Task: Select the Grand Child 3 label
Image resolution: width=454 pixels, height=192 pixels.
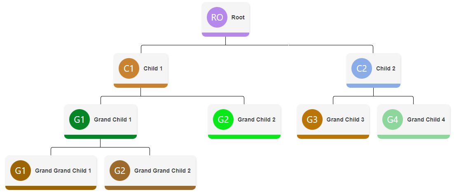Action: pos(345,119)
